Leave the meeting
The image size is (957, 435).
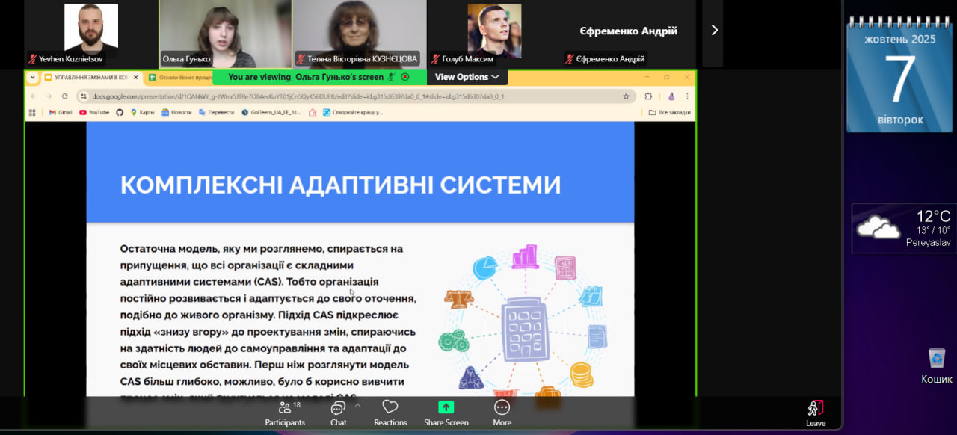(815, 413)
